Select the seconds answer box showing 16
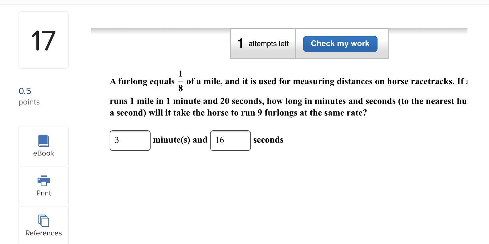The width and height of the screenshot is (489, 244). [x=230, y=140]
